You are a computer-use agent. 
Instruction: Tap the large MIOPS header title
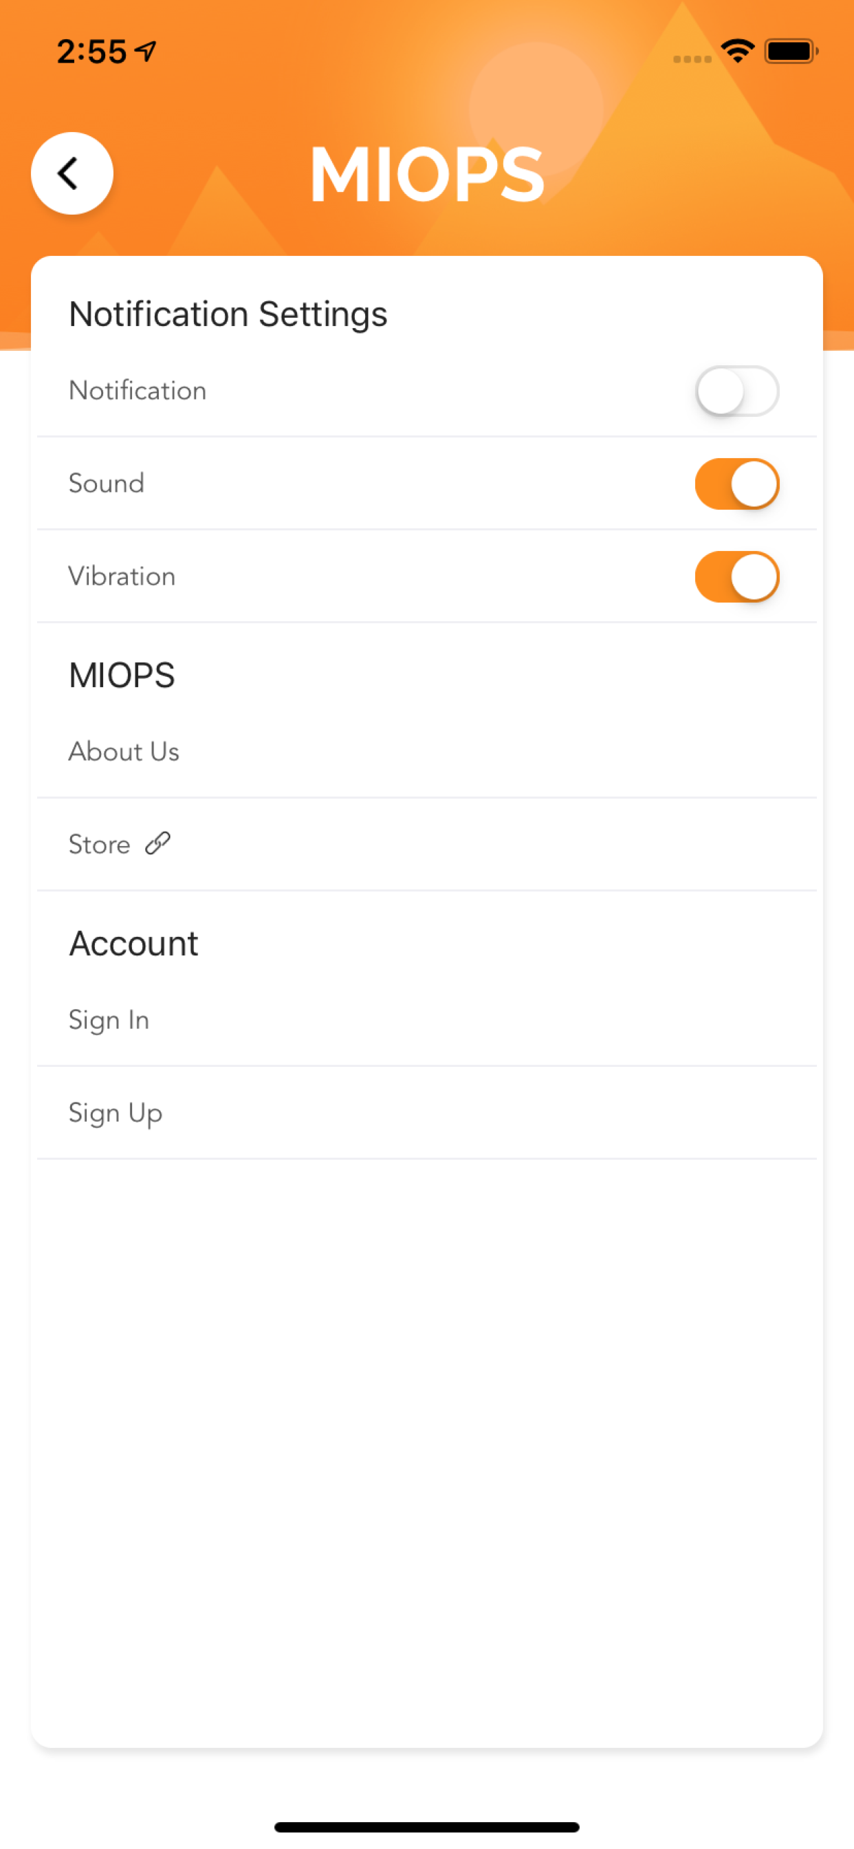click(x=427, y=174)
